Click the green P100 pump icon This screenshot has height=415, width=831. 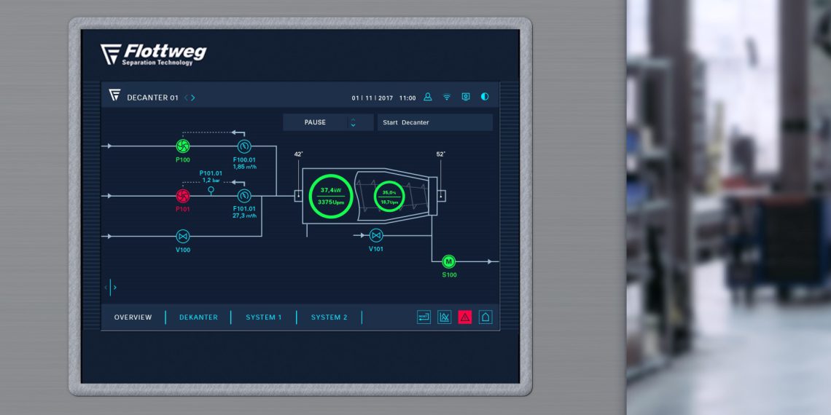click(183, 146)
